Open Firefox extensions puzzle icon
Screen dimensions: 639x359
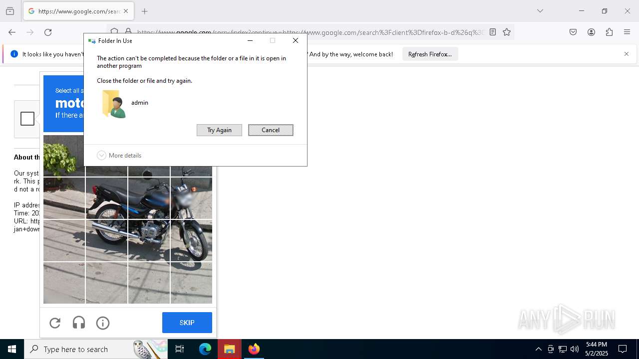[x=609, y=32]
